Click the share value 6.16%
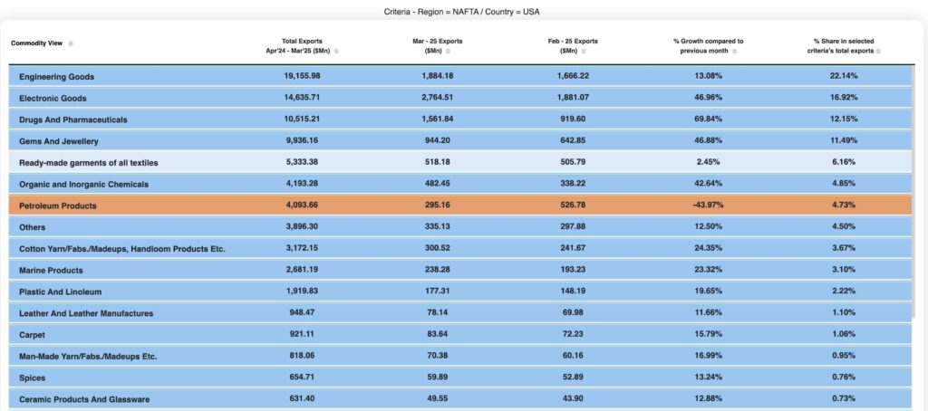Image resolution: width=928 pixels, height=411 pixels. (844, 161)
